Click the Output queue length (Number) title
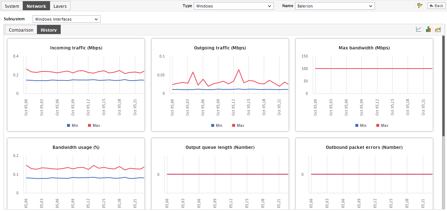 pyautogui.click(x=220, y=147)
